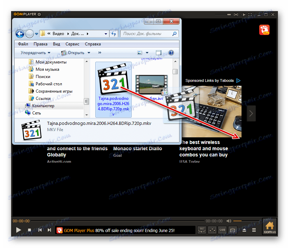
Task: Select Мои документы in navigation tree
Action: click(51, 62)
